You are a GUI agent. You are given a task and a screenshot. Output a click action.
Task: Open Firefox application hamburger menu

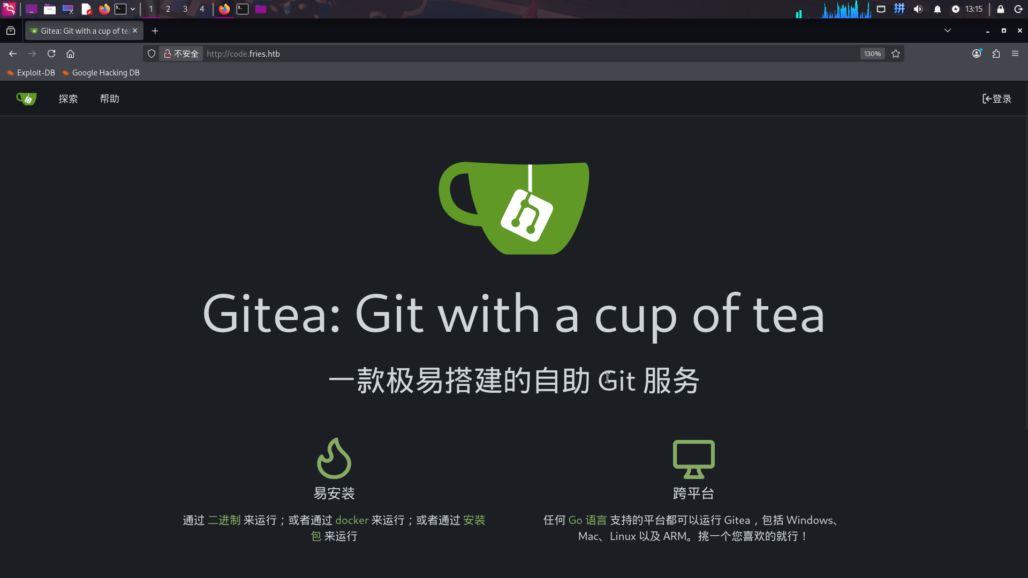point(1015,54)
